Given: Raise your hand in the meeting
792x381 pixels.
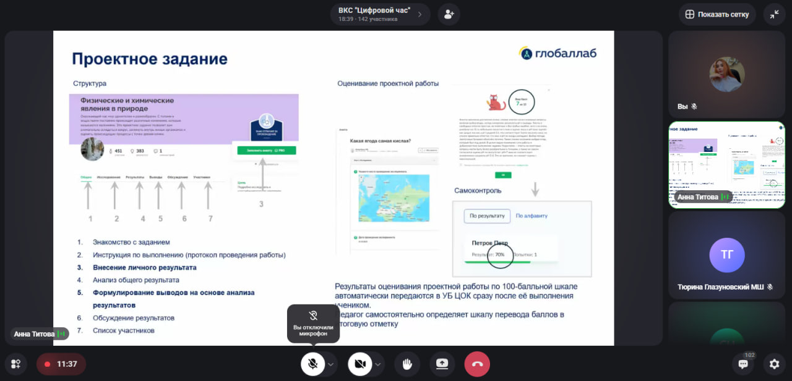Looking at the screenshot, I should click(407, 364).
